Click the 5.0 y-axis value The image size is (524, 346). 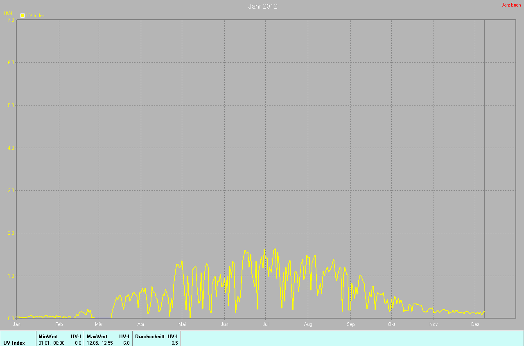(11, 105)
